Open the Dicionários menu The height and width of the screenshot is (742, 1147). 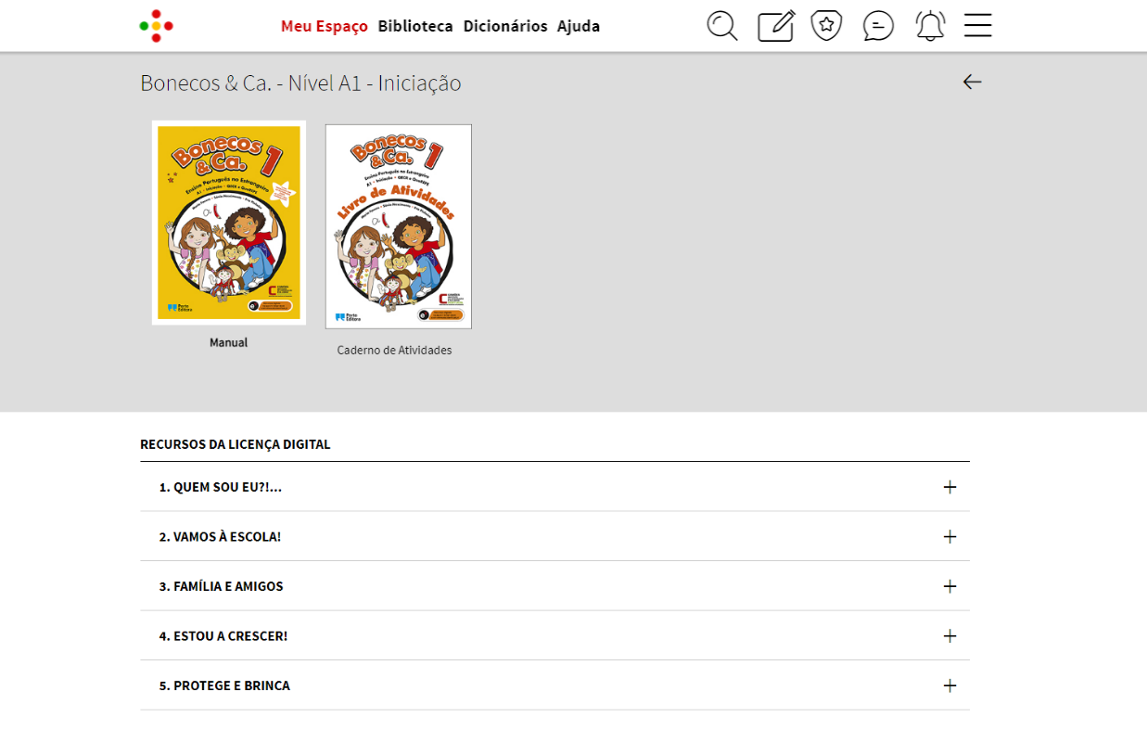[505, 26]
